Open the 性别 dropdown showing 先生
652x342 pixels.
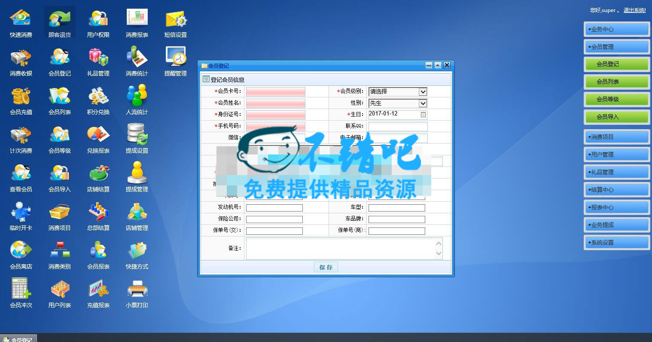click(398, 103)
